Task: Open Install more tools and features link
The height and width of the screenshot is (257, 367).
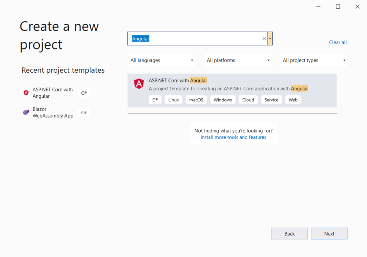Action: coord(233,137)
